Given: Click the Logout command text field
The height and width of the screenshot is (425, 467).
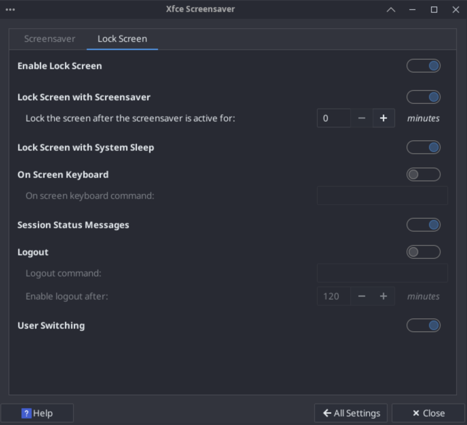Looking at the screenshot, I should click(382, 273).
